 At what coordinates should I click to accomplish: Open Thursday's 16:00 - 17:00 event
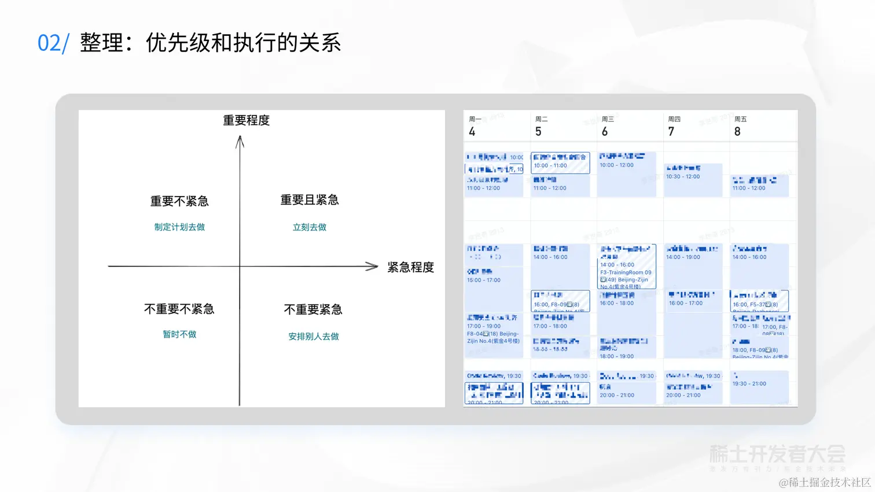click(693, 301)
